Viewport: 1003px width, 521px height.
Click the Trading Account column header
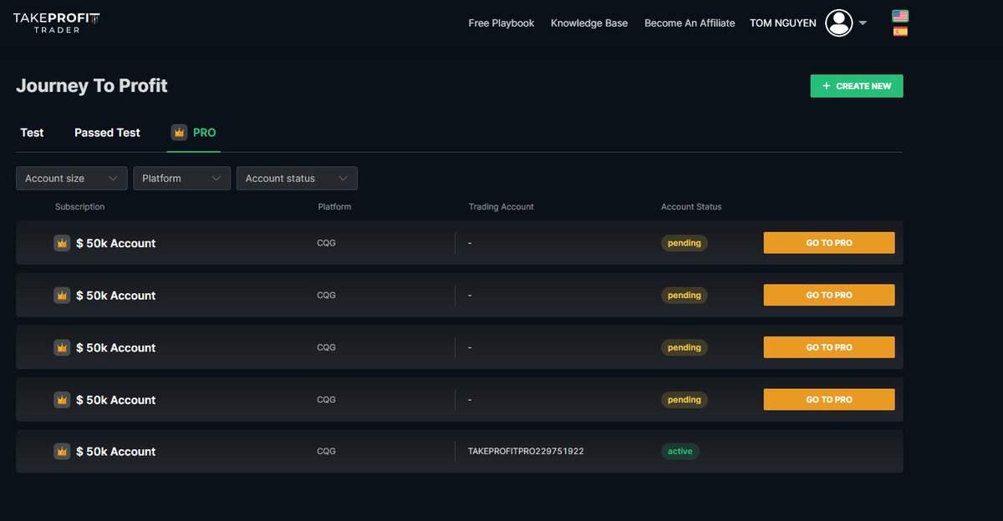click(x=501, y=206)
